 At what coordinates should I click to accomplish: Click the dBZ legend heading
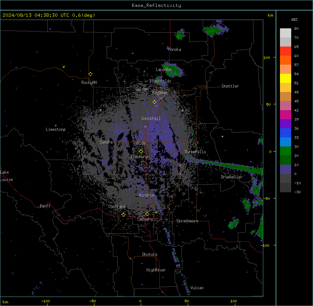pyautogui.click(x=294, y=20)
